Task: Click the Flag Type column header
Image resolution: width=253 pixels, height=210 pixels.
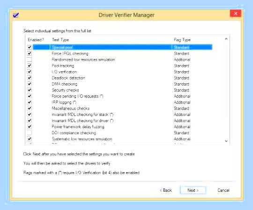Action: tap(182, 40)
